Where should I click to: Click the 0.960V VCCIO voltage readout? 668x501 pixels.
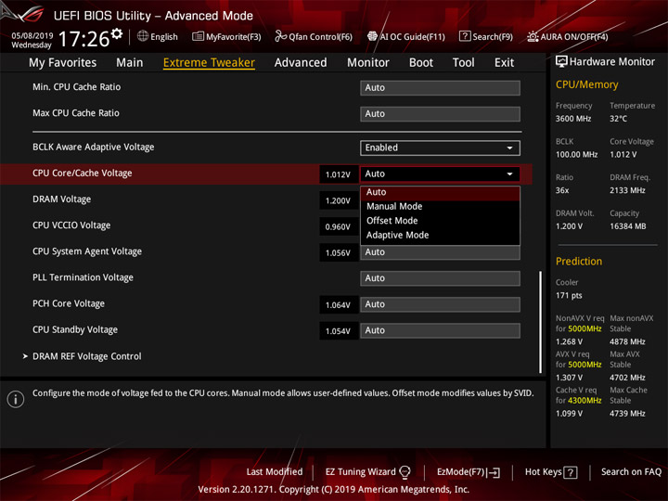tap(339, 226)
